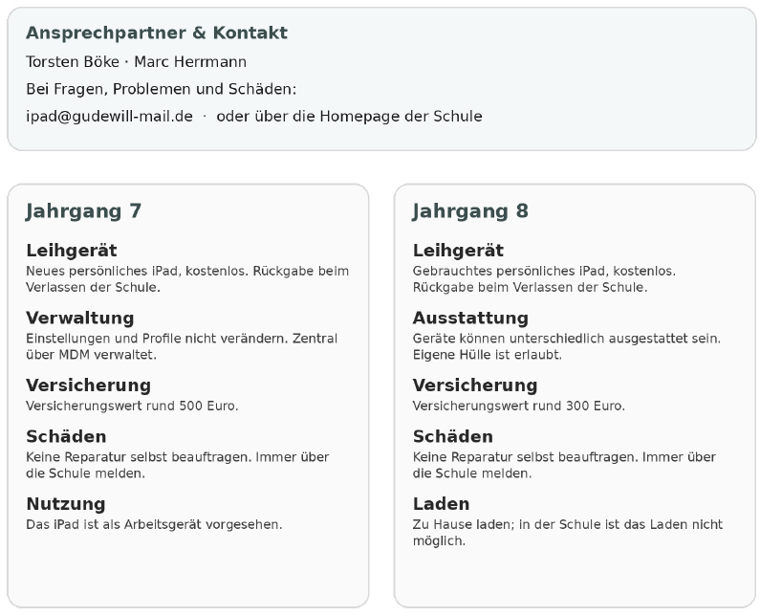This screenshot has height=616, width=760.
Task: Click Leihgerät heading in Jahrgang 7
Action: pyautogui.click(x=72, y=251)
